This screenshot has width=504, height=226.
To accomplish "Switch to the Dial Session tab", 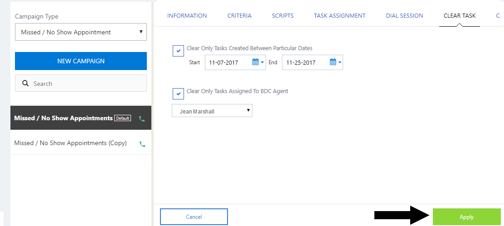I will (x=405, y=15).
